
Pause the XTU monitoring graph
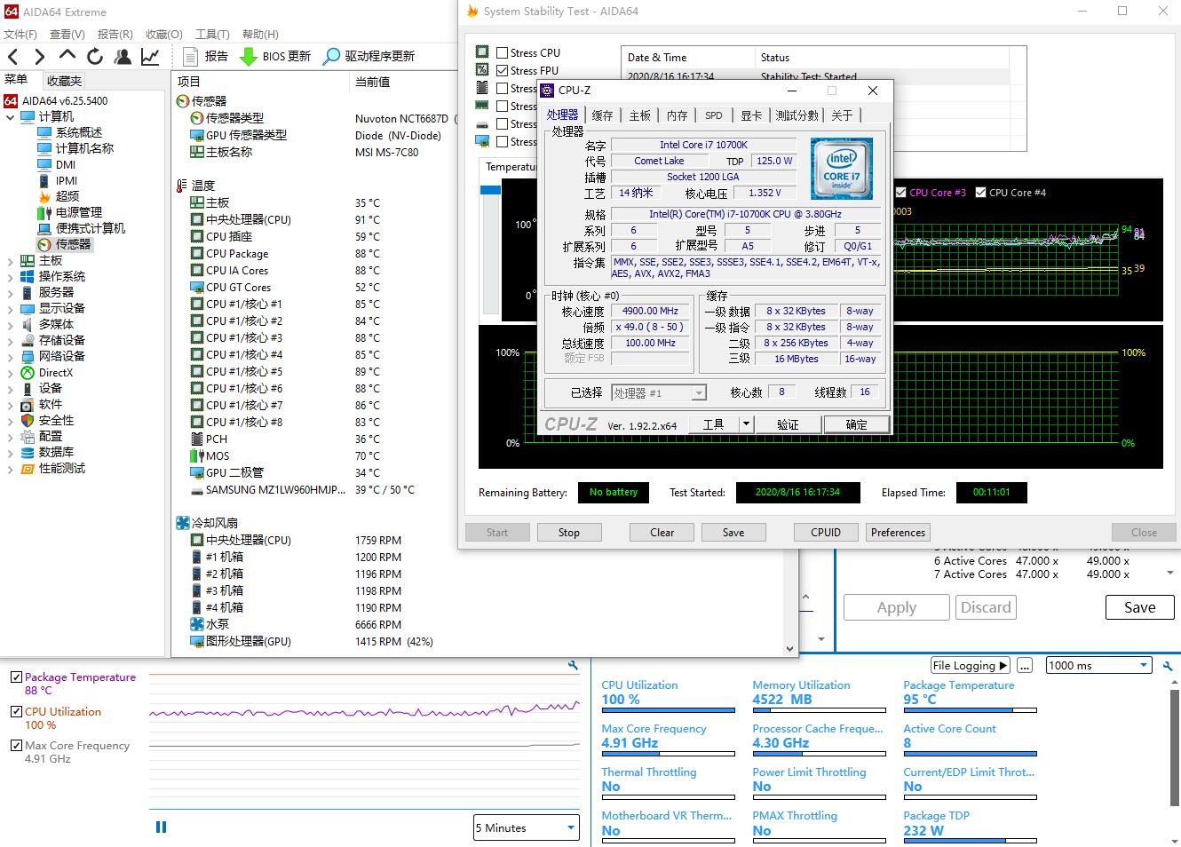pos(161,827)
